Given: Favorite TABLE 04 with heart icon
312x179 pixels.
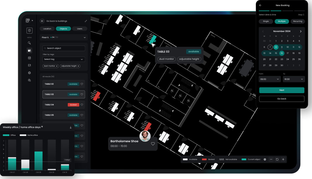Looking at the screenshot, I should point(82,105).
